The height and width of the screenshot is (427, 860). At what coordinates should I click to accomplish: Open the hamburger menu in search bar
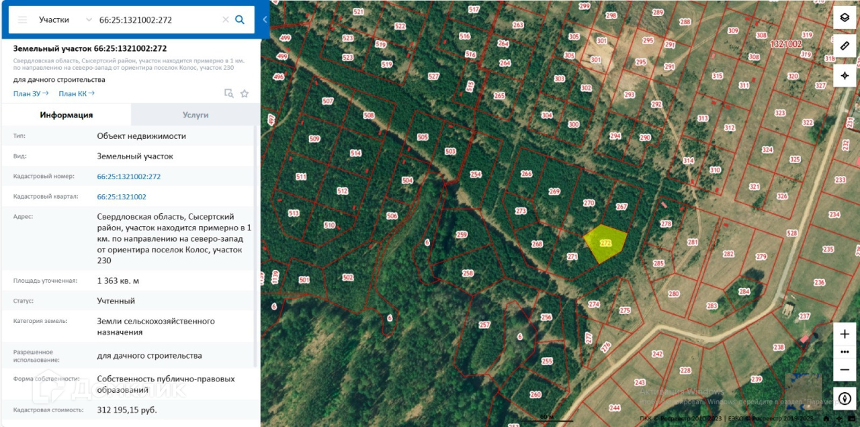22,20
